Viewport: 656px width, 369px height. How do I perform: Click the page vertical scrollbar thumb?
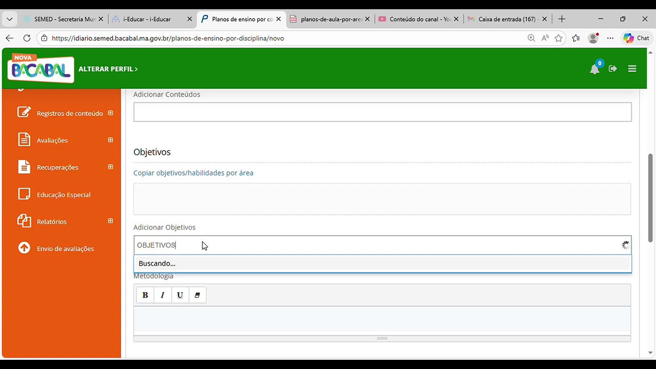tap(651, 197)
